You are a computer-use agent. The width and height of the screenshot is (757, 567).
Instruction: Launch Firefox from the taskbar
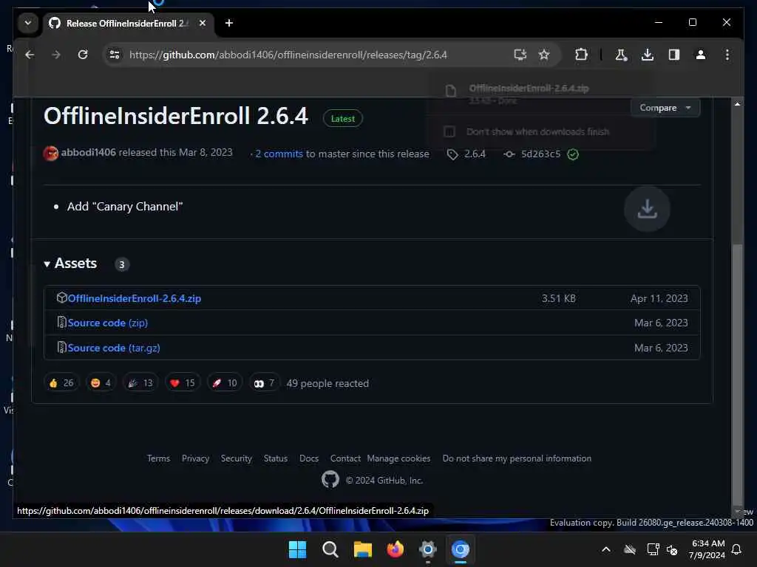click(396, 549)
